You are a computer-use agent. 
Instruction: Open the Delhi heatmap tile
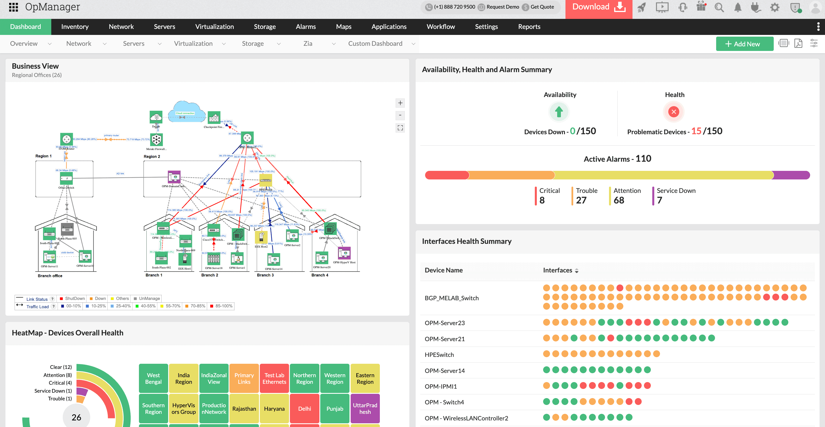point(304,408)
